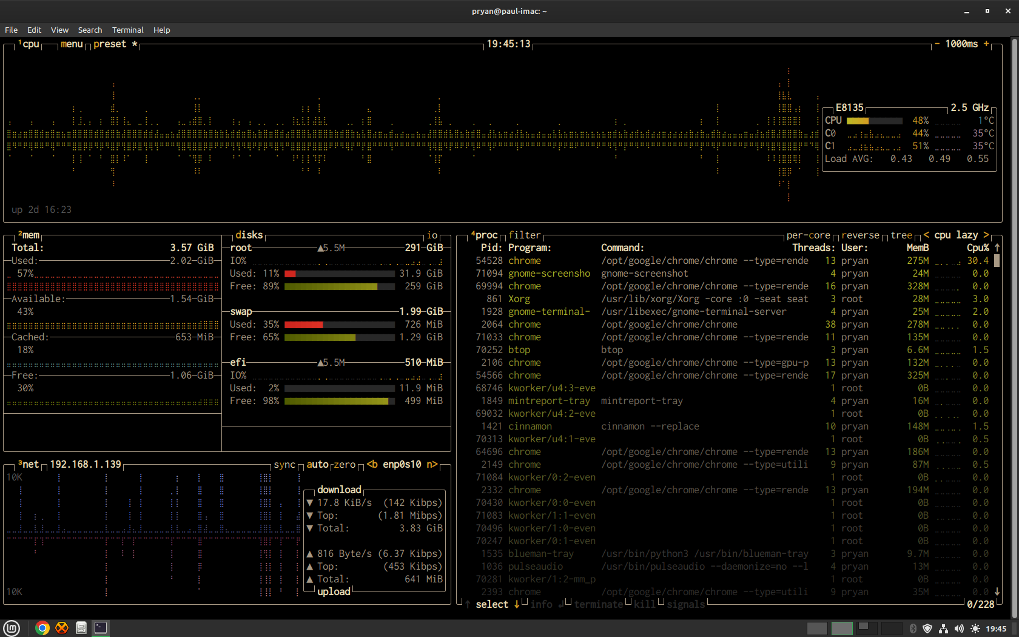Open the sound volume tray icon
The height and width of the screenshot is (637, 1019).
point(959,629)
